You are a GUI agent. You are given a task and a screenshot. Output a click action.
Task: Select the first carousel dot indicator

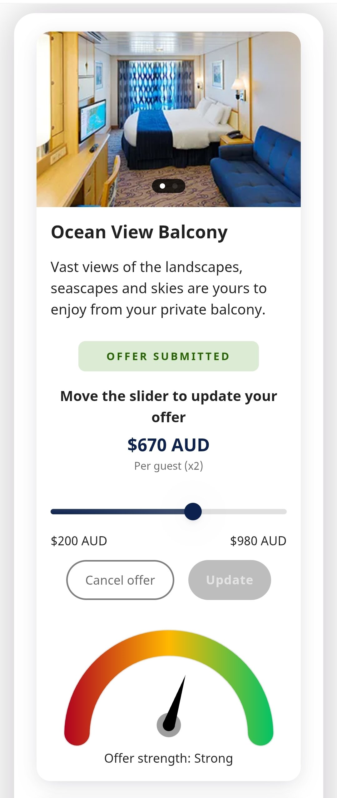tap(162, 186)
